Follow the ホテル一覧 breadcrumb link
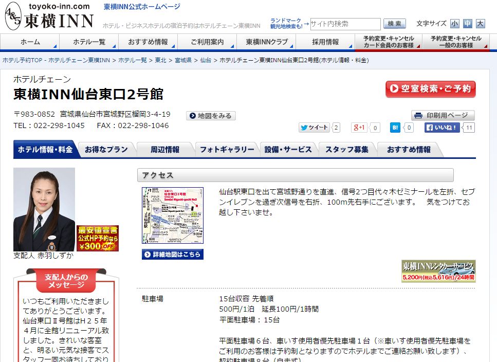This screenshot has width=497, height=362. coord(133,60)
